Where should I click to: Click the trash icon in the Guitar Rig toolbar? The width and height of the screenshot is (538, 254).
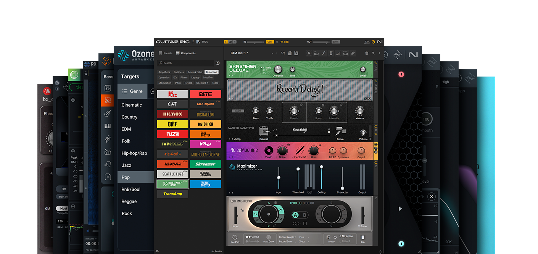point(366,53)
